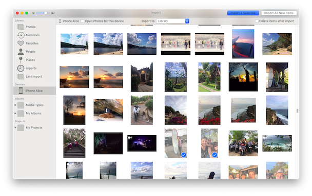The width and height of the screenshot is (312, 196).
Task: Expand the My Albums disclosure triangle
Action: point(15,113)
